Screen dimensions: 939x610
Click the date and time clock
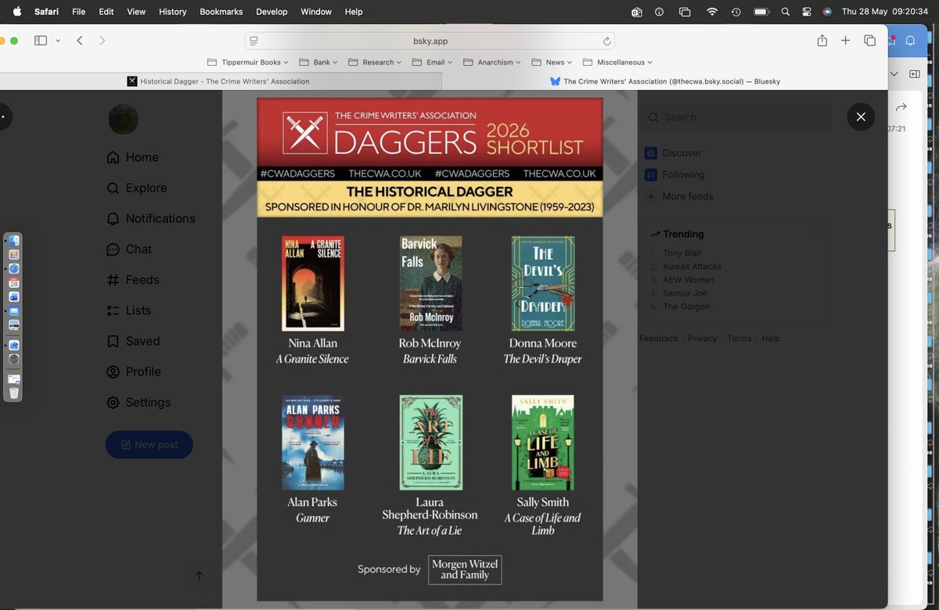pyautogui.click(x=884, y=12)
